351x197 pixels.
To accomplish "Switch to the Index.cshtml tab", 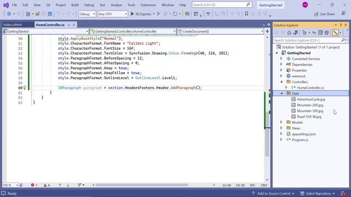I will (x=13, y=25).
